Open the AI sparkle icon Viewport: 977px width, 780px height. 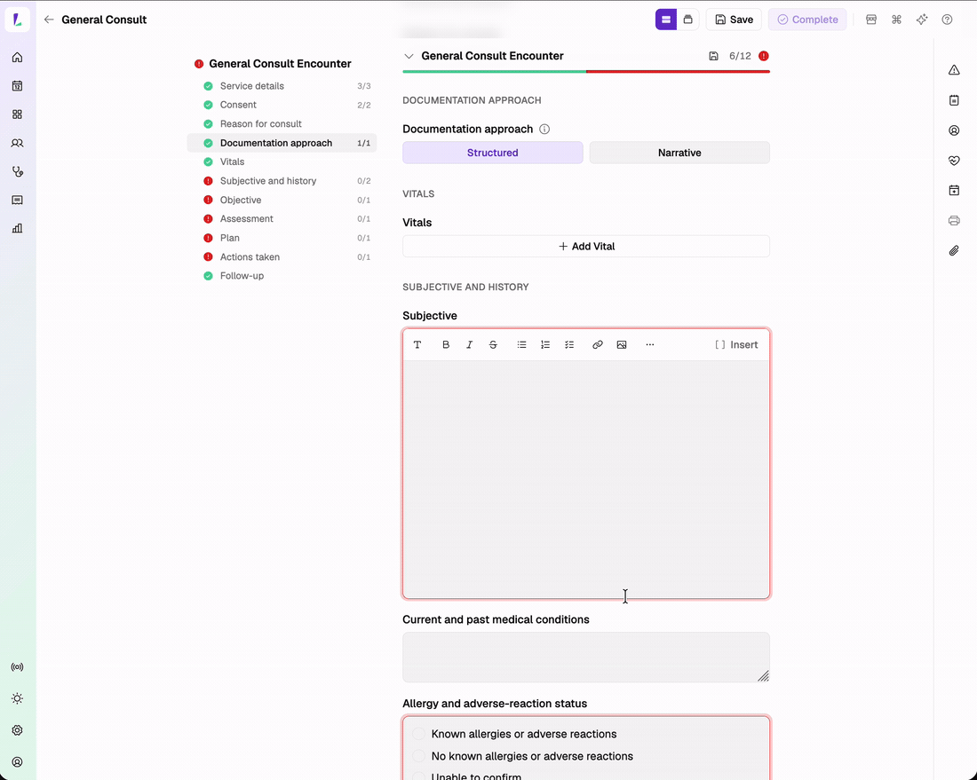(922, 20)
